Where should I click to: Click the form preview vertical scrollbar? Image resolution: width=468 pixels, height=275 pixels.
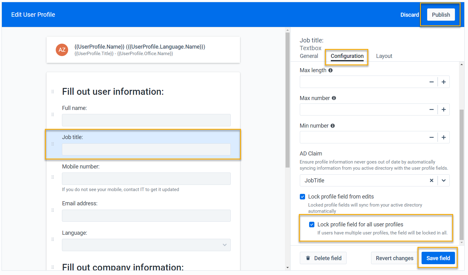click(x=287, y=100)
